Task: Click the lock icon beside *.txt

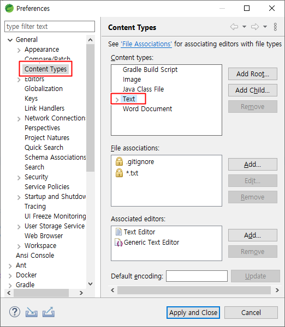Action: click(x=119, y=173)
